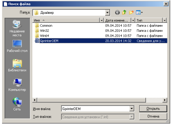The image size is (174, 127).
Task: Select the Win64 folder icon
Action: [x=37, y=36]
